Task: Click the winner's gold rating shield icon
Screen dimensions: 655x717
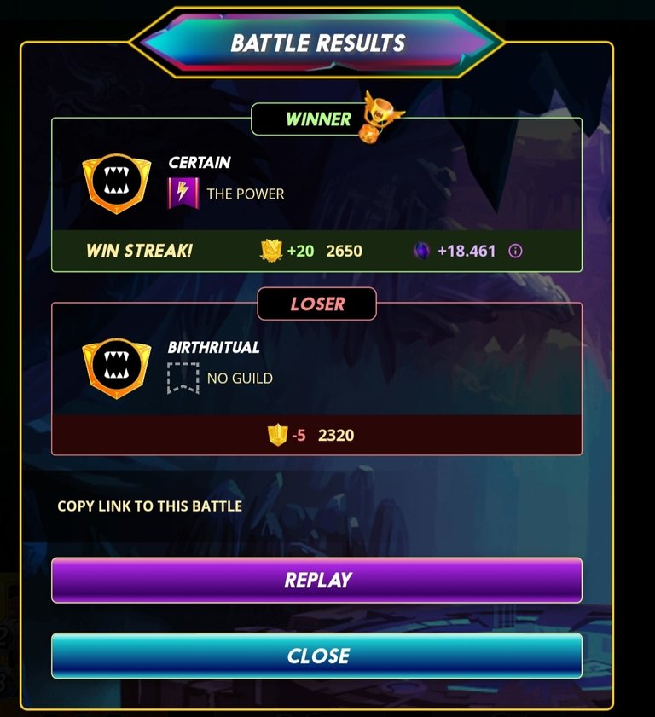Action: [x=271, y=251]
